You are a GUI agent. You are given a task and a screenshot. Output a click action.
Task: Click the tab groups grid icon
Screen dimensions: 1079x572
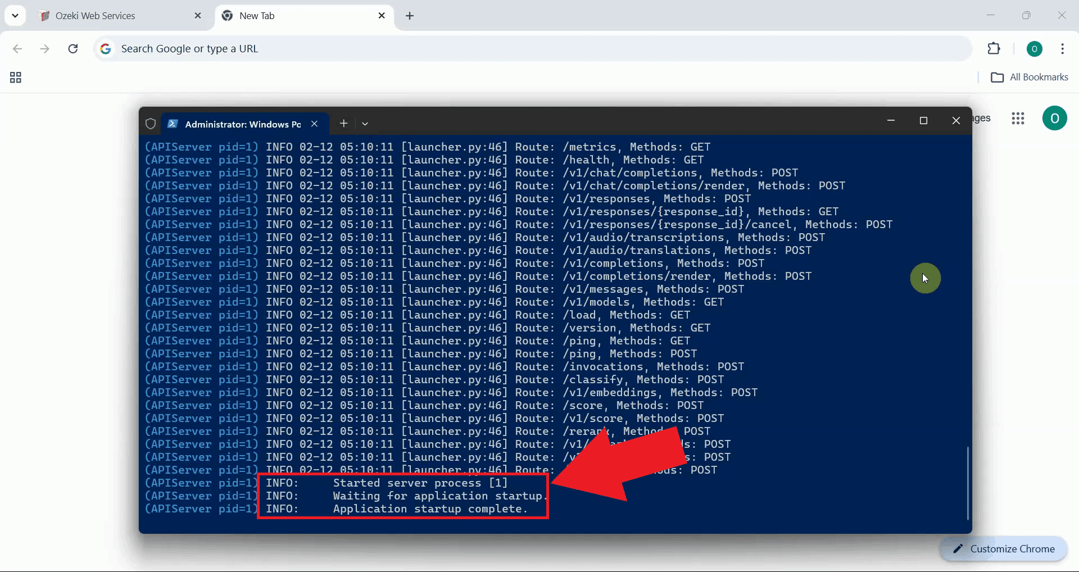click(16, 78)
